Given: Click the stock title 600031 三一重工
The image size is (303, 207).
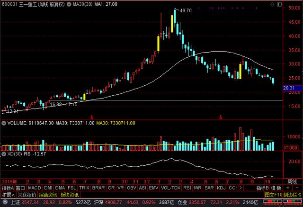Looking at the screenshot, I should point(33,4).
